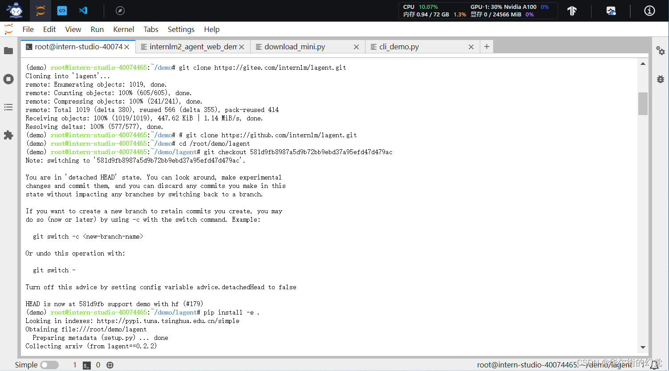Open the JupyterLab launcher icon in top bar

point(41,11)
